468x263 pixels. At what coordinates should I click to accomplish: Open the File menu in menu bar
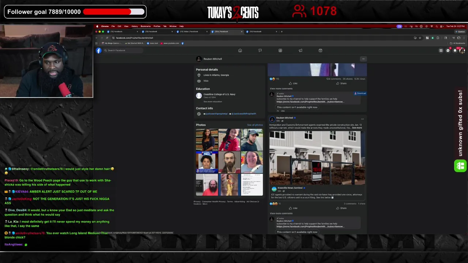click(x=113, y=26)
